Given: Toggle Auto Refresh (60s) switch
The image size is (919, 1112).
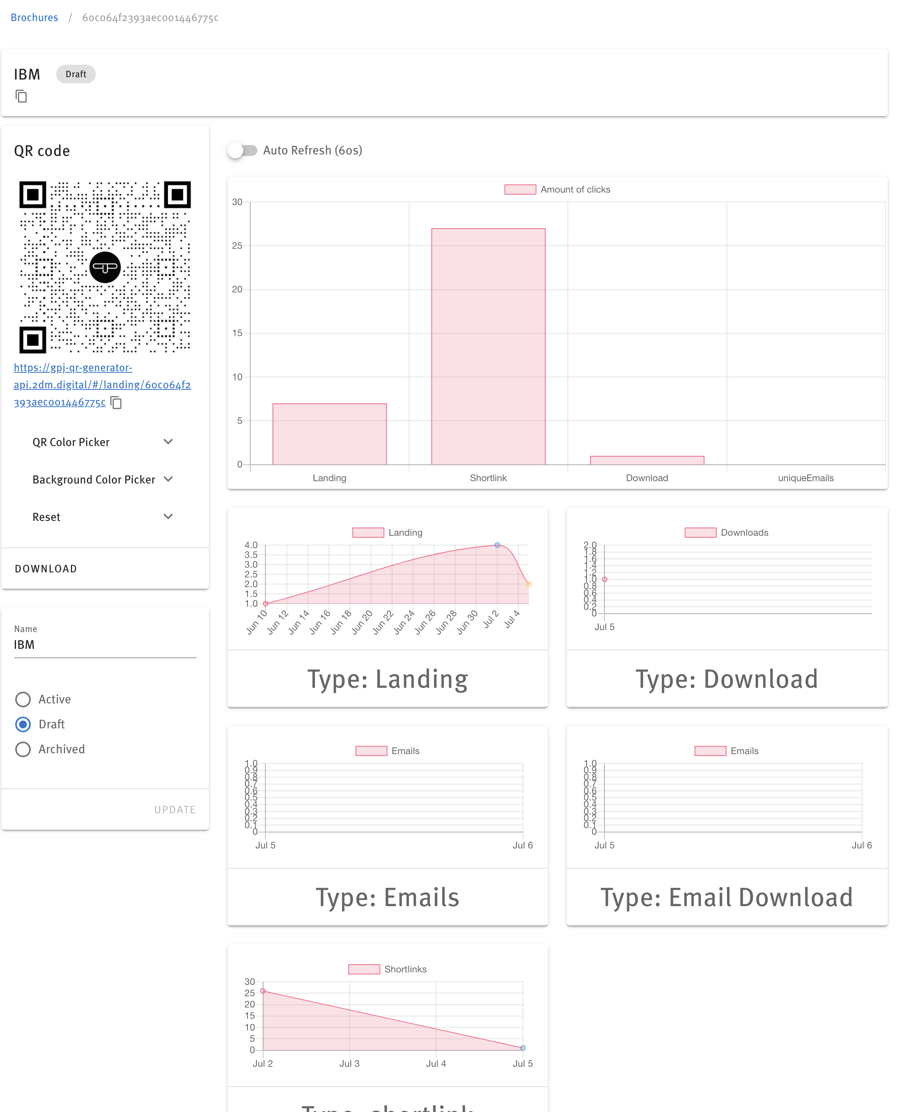Looking at the screenshot, I should [242, 151].
